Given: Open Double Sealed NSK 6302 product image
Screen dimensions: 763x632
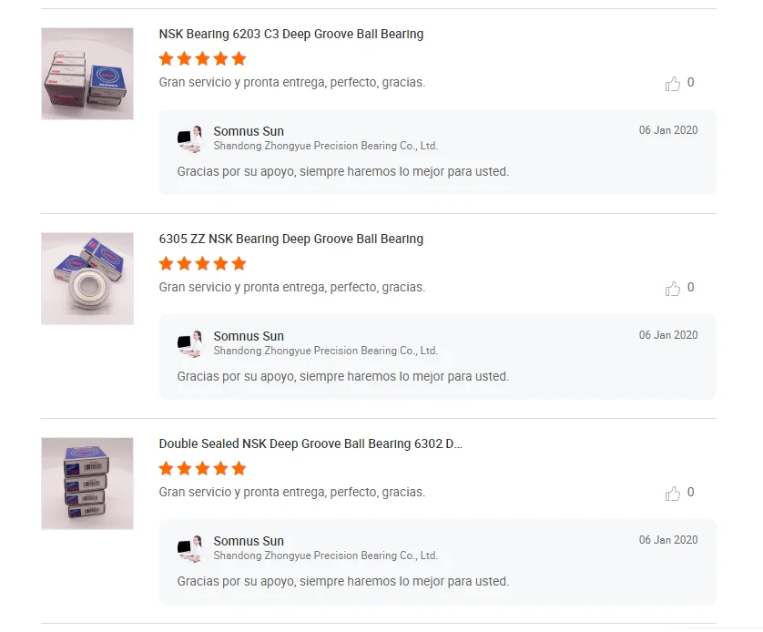Looking at the screenshot, I should [87, 484].
